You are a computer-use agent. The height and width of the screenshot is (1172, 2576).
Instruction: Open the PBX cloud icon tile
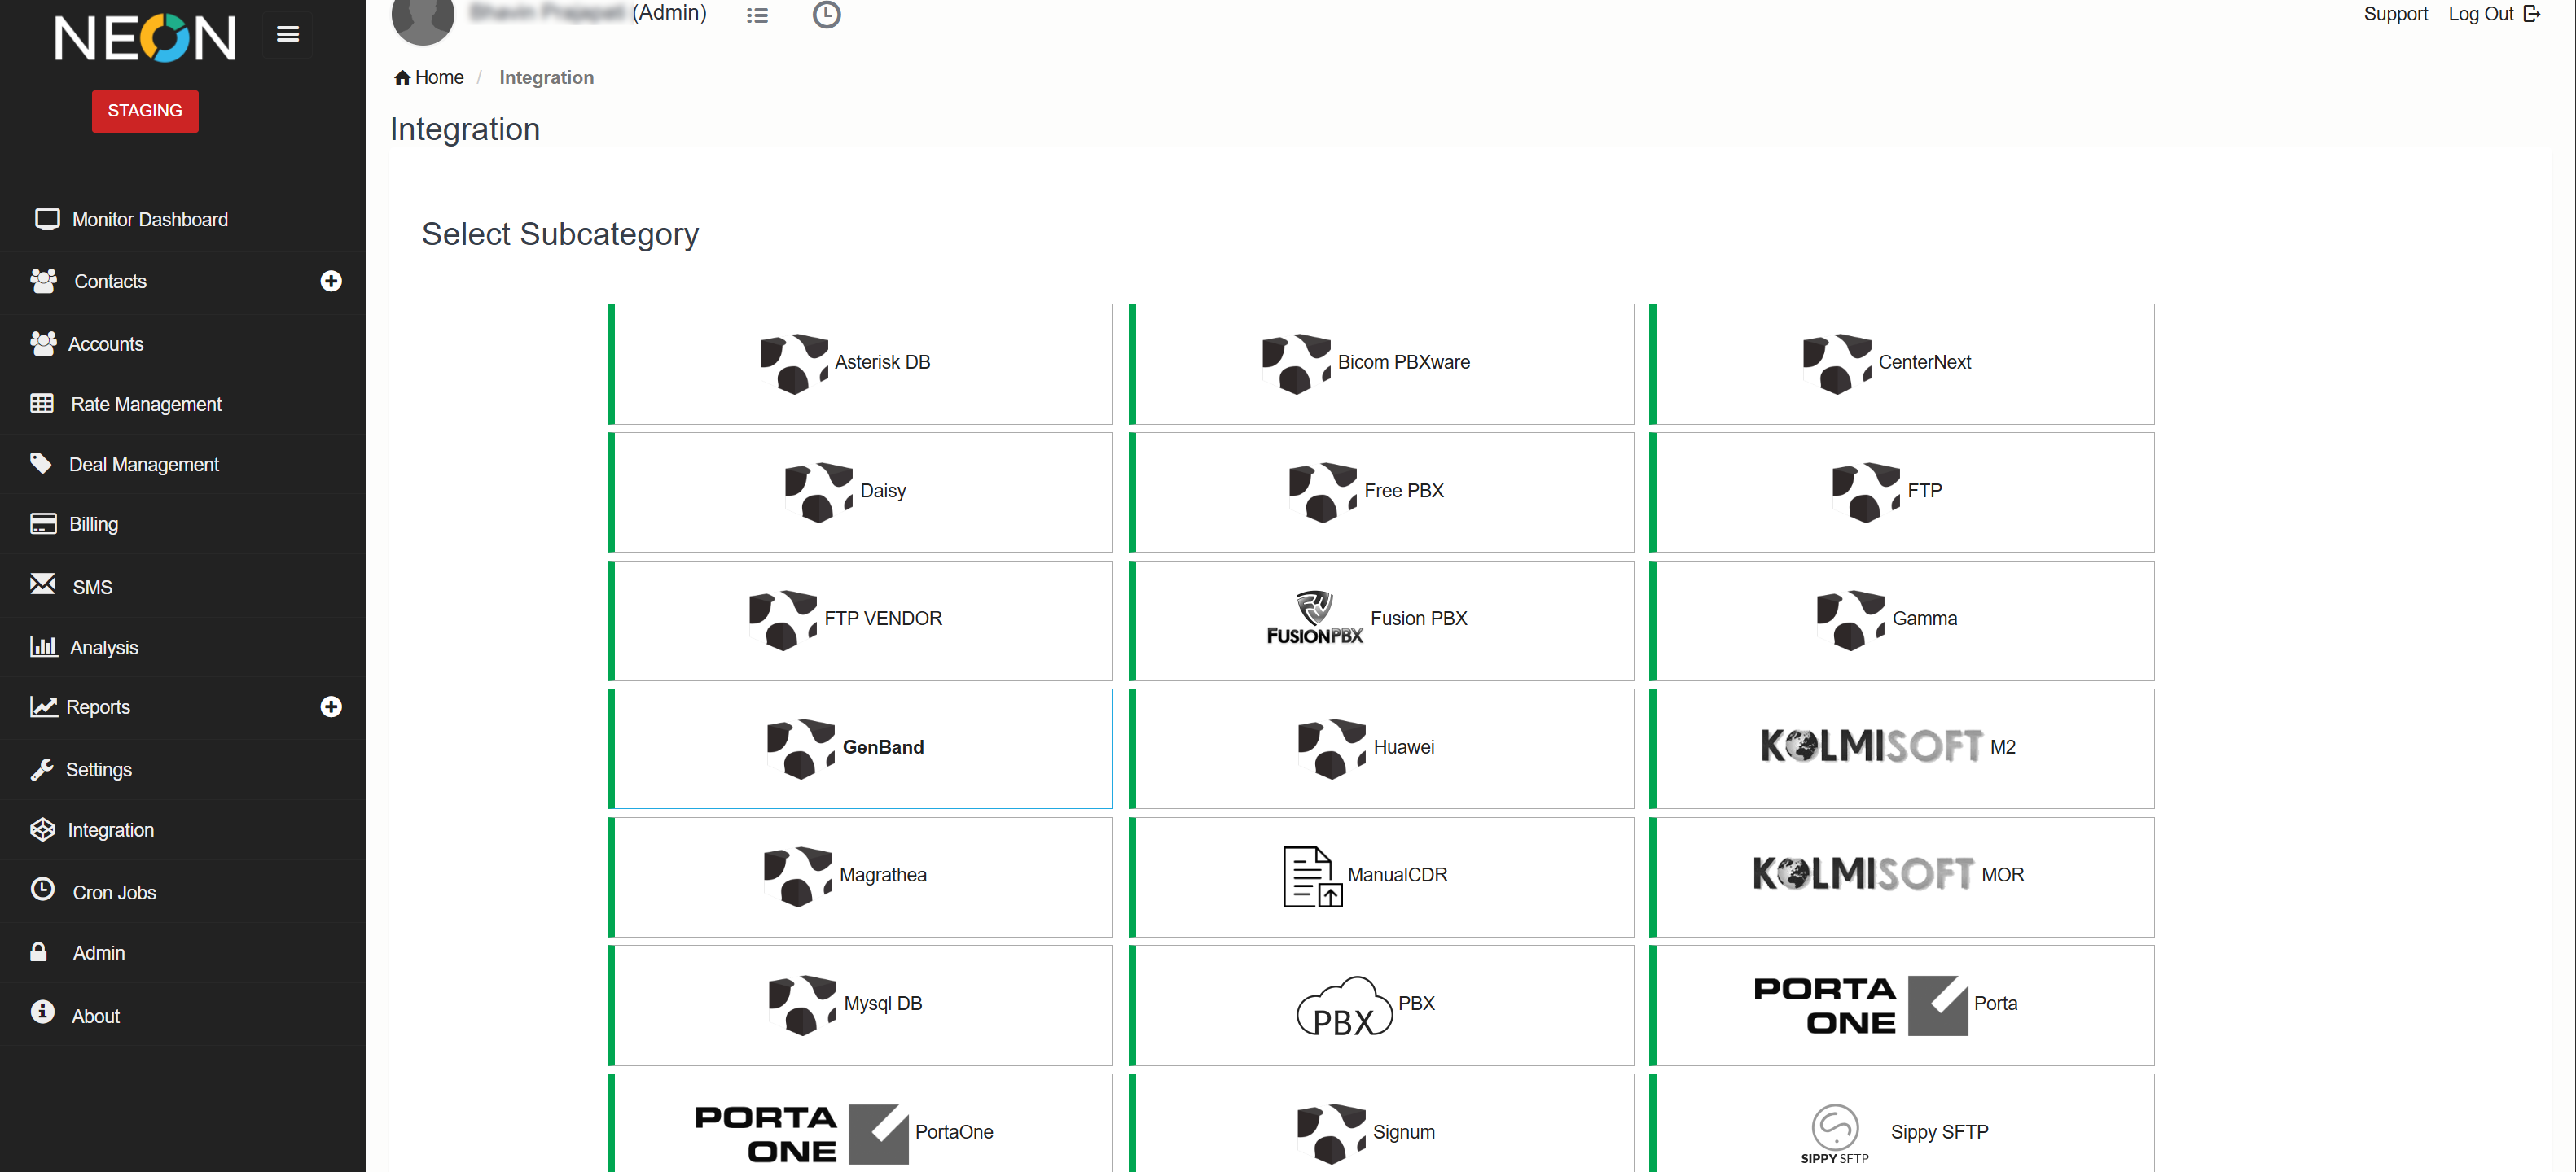(1344, 1004)
